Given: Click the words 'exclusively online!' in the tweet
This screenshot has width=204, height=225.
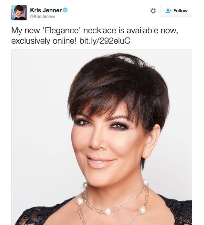Looking at the screenshot, I should pyautogui.click(x=44, y=41).
